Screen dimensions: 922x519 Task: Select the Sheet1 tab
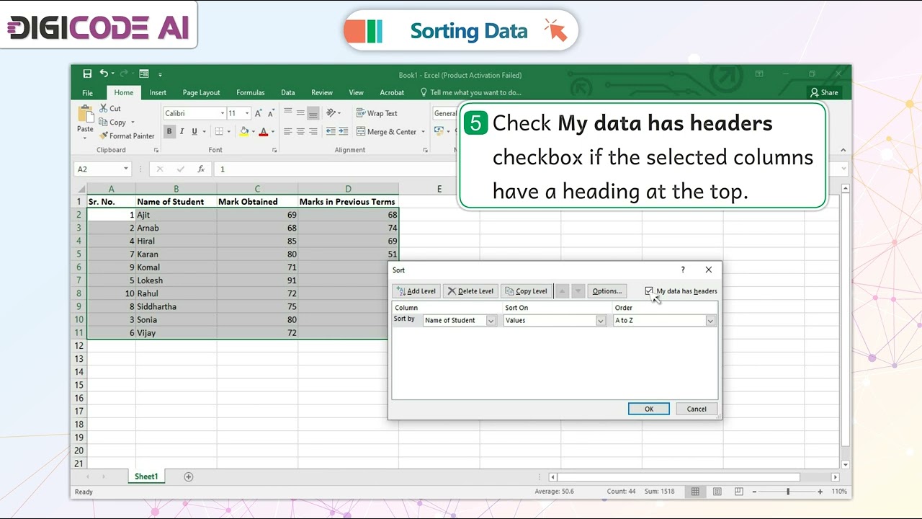tap(146, 476)
